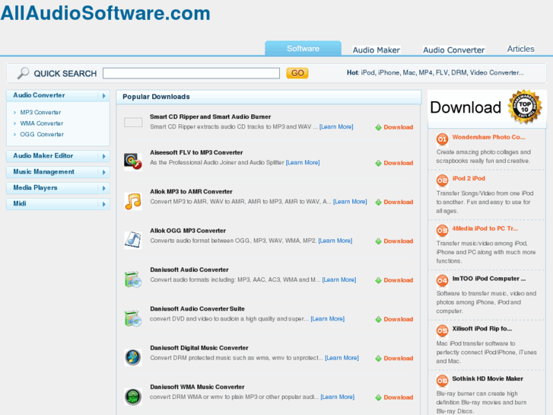Open the 4Media iPod to PC Tr... link
Image resolution: width=553 pixels, height=415 pixels.
tap(485, 228)
